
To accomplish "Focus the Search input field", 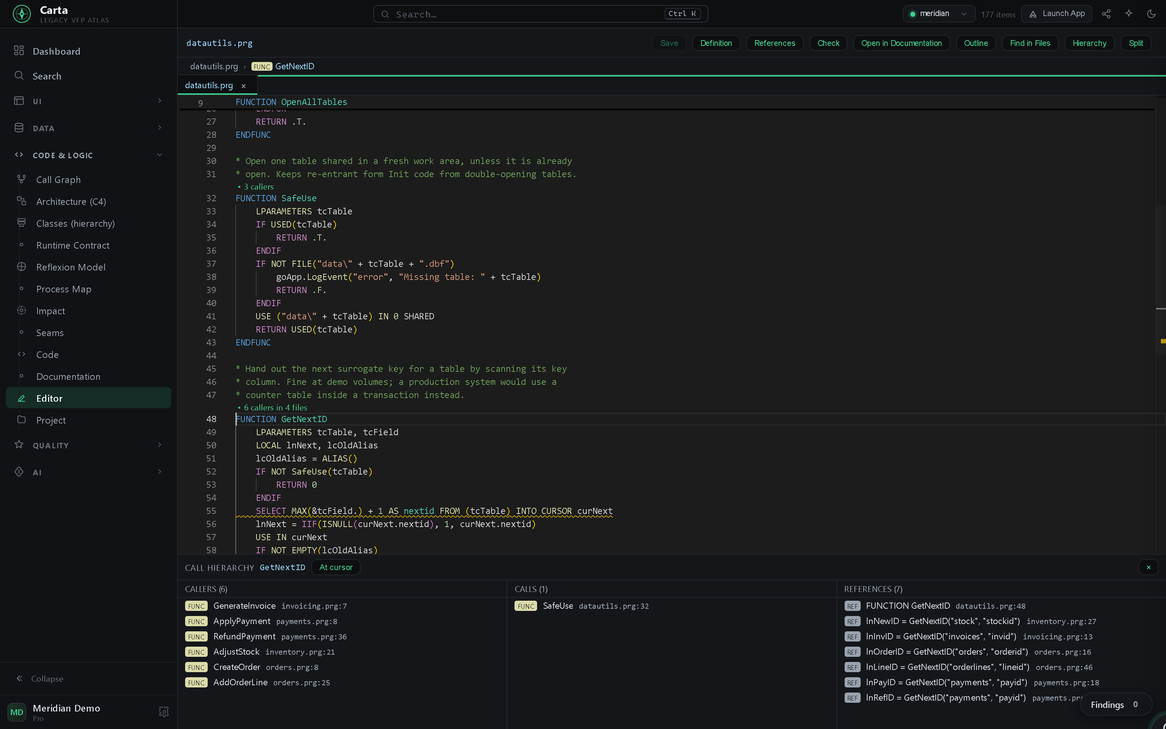I will pos(540,14).
